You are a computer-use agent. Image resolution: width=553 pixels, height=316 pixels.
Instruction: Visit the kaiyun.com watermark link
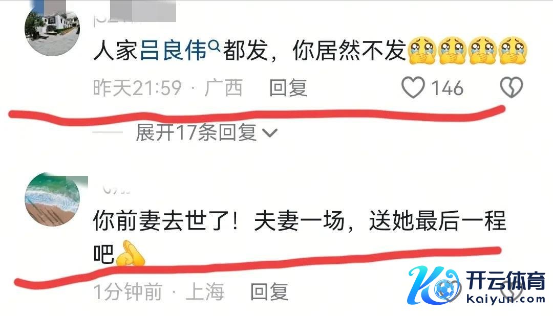(506, 300)
